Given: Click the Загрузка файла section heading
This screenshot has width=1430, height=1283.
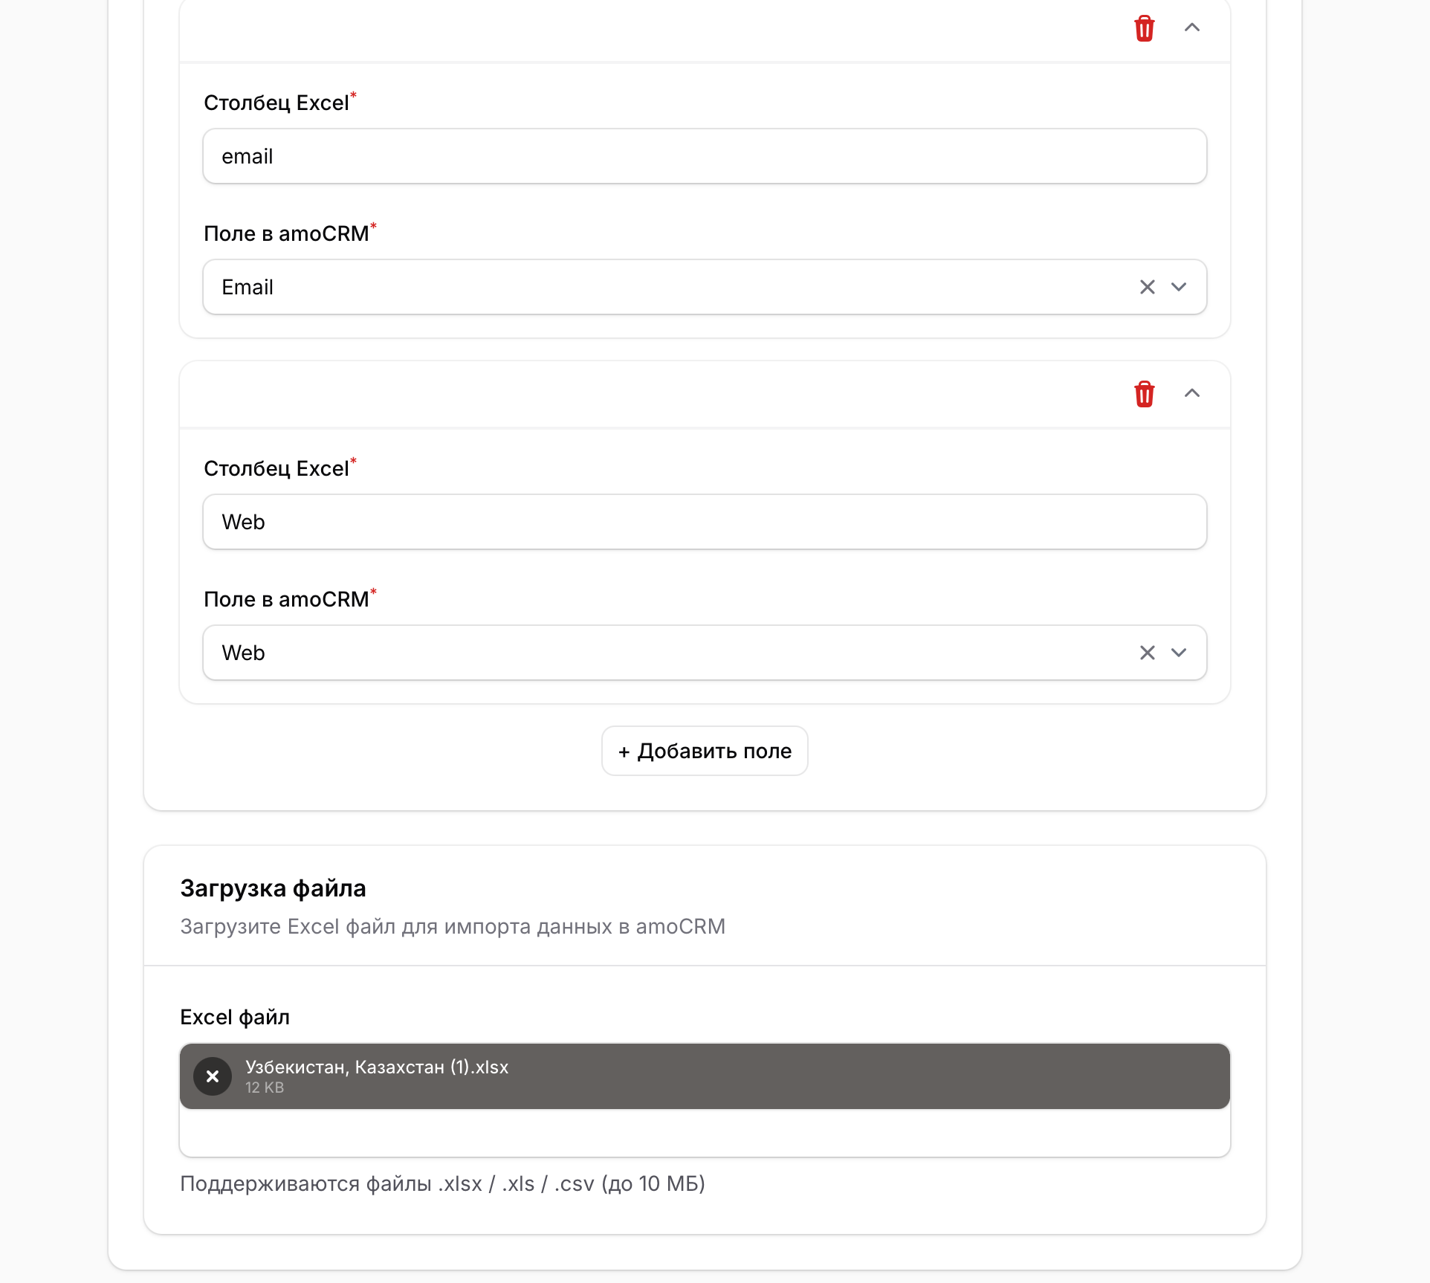Looking at the screenshot, I should 273,888.
